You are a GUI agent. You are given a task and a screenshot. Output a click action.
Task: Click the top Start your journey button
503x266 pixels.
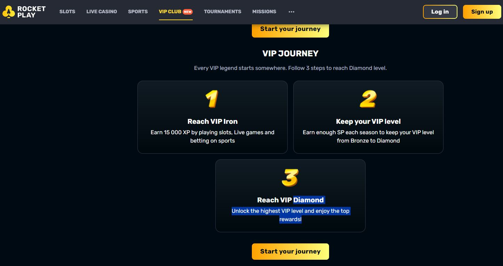pyautogui.click(x=290, y=29)
